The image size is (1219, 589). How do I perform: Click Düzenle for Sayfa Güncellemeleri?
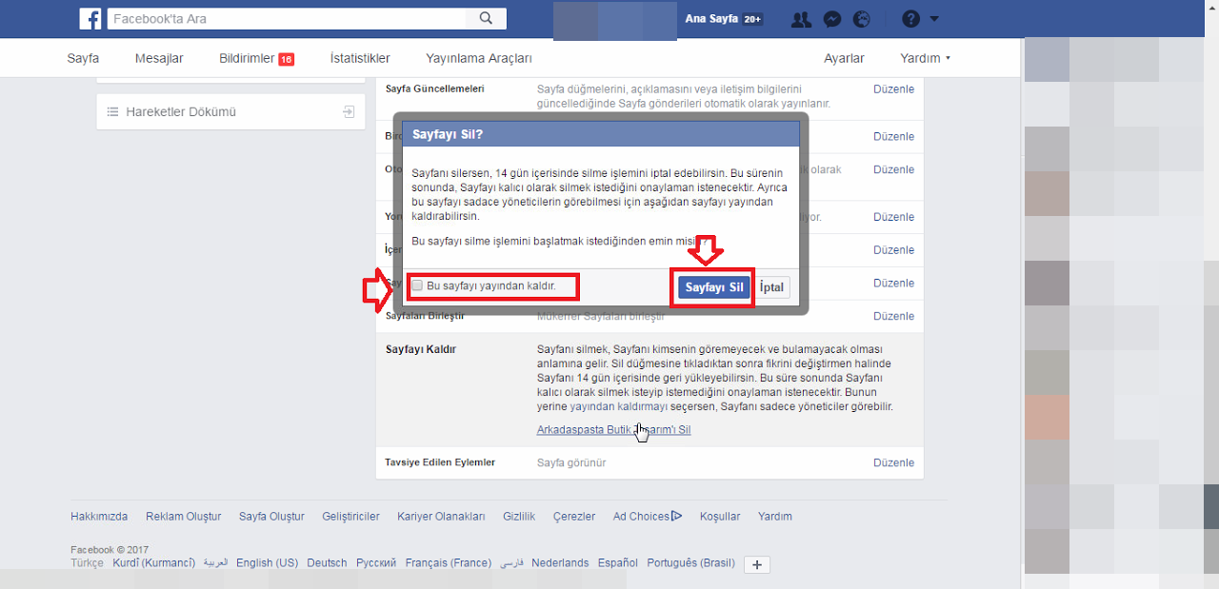click(893, 88)
